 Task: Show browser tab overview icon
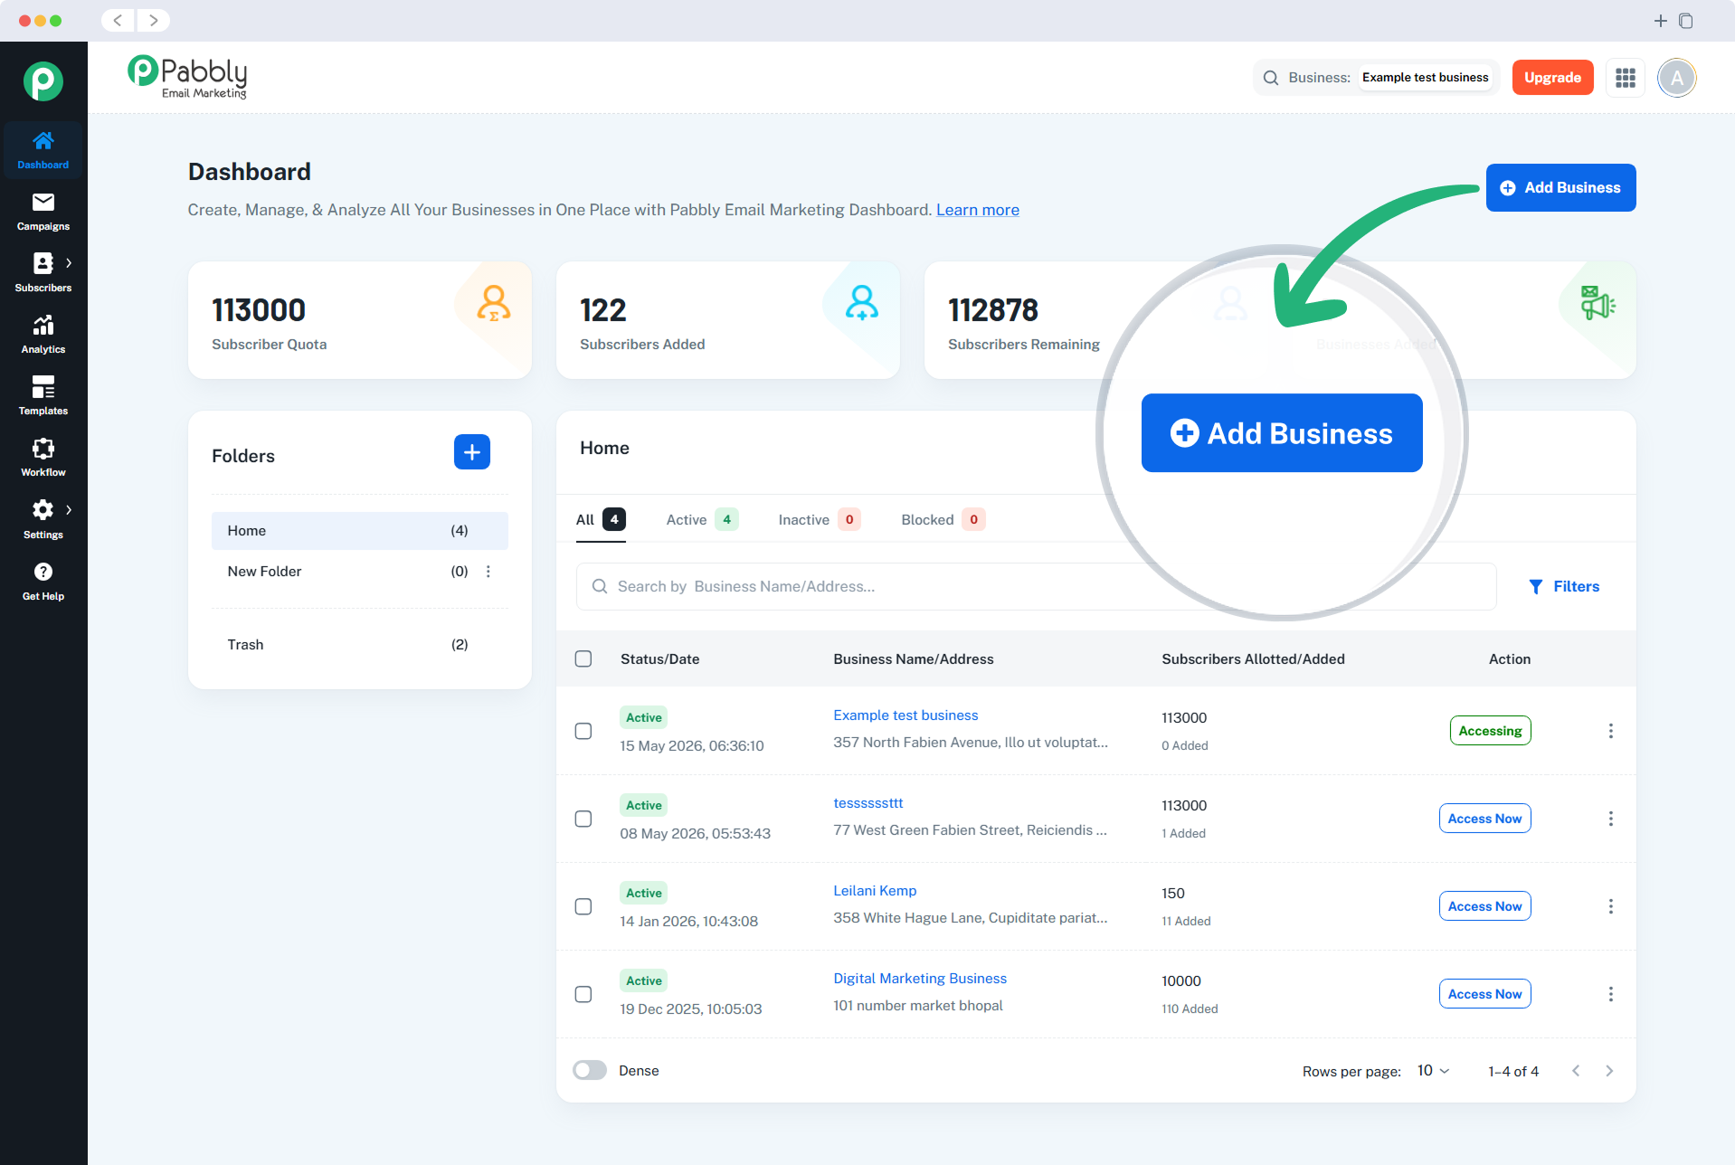pyautogui.click(x=1686, y=21)
